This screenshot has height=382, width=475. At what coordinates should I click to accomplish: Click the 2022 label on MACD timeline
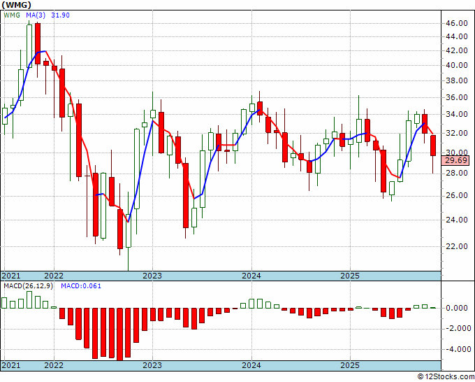(54, 365)
